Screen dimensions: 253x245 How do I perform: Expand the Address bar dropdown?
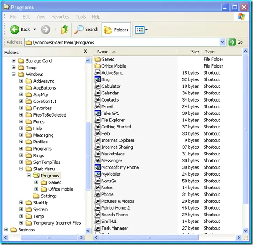click(x=222, y=42)
